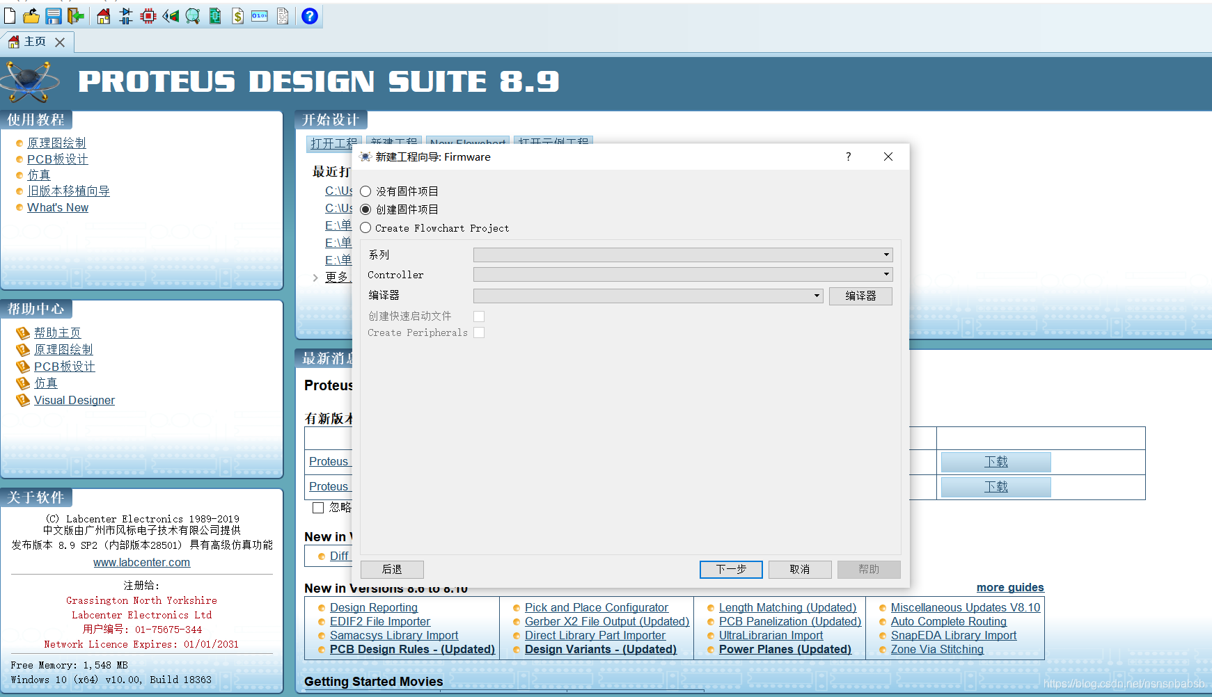This screenshot has height=697, width=1212.
Task: Open PCB Panelization (Updated) link
Action: click(790, 621)
